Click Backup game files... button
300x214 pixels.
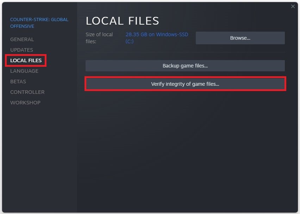(x=185, y=66)
